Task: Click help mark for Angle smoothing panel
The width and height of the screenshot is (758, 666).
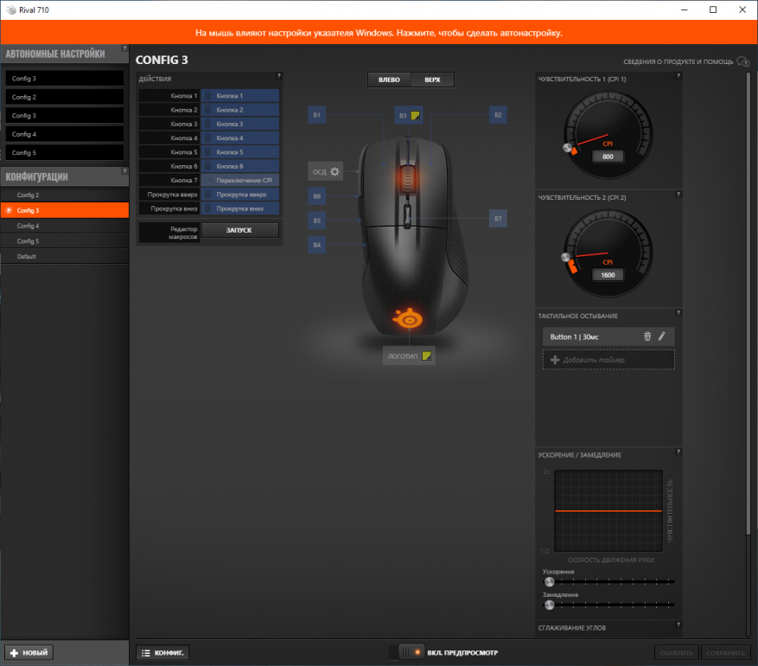Action: (678, 624)
